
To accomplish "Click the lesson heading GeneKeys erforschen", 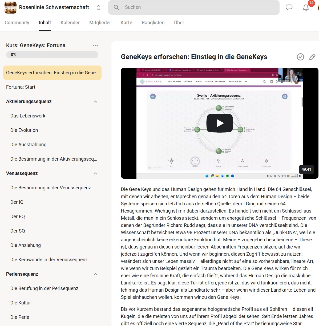I will point(194,57).
